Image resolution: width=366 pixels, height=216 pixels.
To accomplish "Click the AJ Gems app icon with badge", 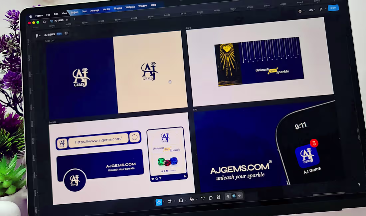I will [x=307, y=155].
